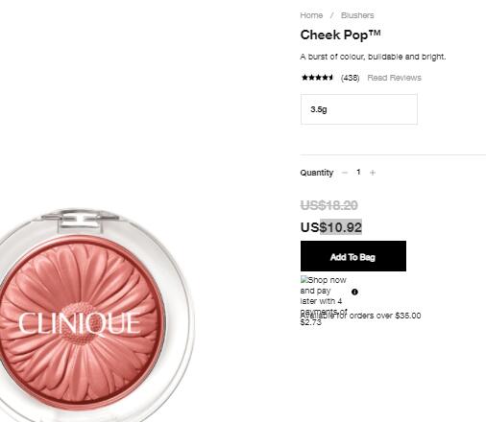Click the star rating icons
Viewport: 486px width, 422px height.
click(x=317, y=78)
